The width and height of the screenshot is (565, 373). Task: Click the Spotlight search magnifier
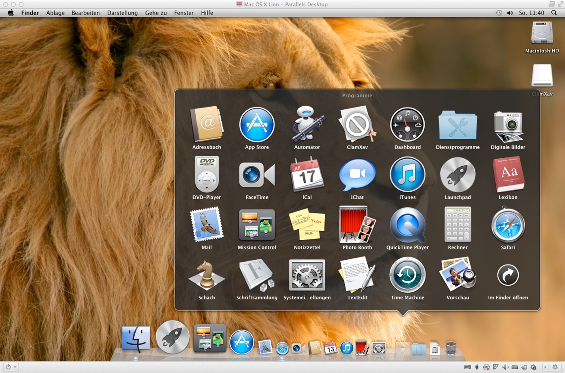coord(554,13)
